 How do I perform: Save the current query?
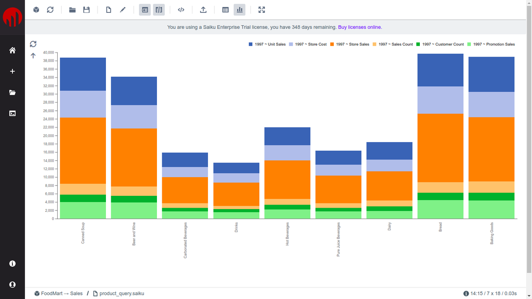click(86, 9)
